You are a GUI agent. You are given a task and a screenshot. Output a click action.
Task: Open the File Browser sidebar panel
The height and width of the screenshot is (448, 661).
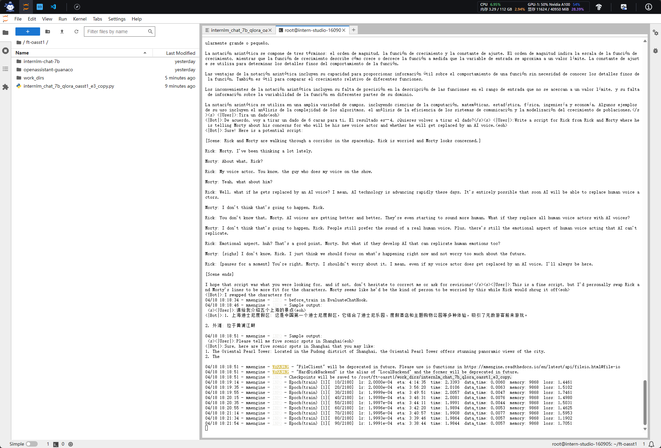click(x=5, y=33)
